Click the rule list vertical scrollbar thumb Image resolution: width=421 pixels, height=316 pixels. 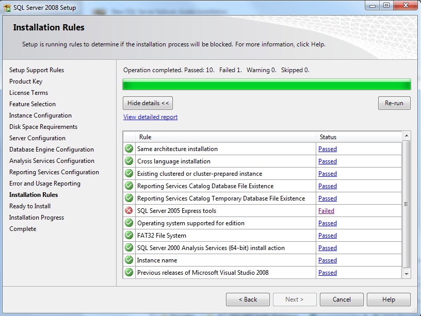[x=407, y=204]
